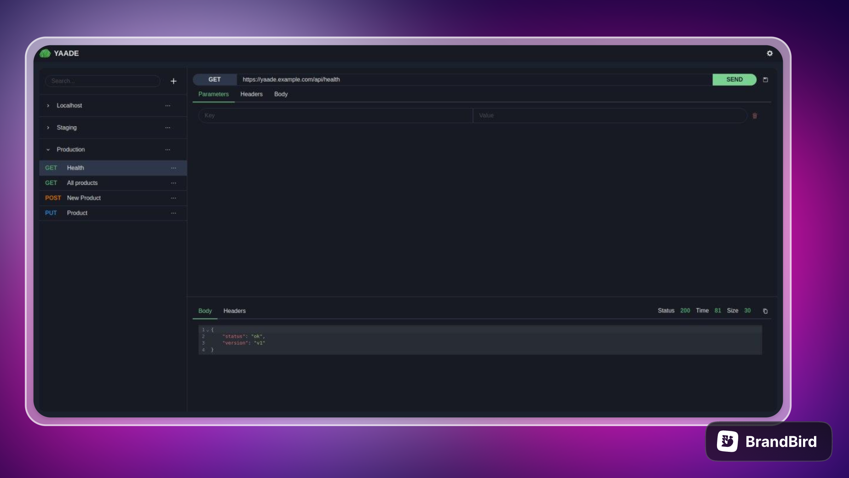Switch to the request Body tab
Screen dimensions: 849x478
coord(281,94)
